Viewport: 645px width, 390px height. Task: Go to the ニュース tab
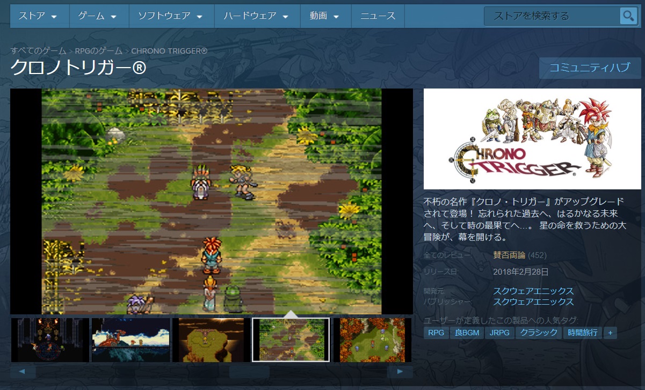click(378, 16)
